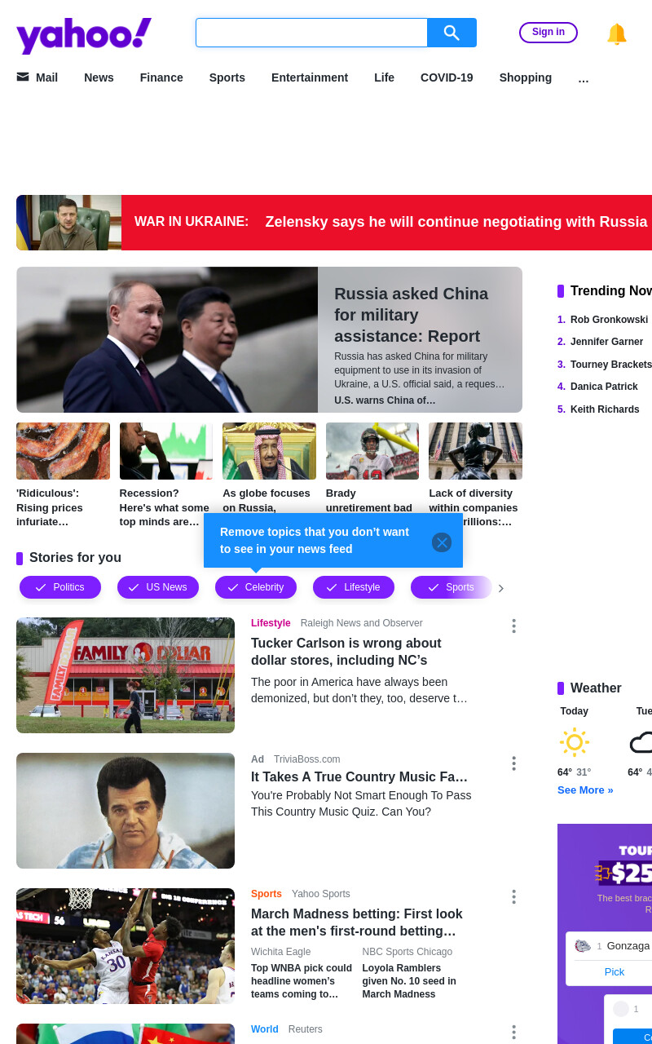Open the Shopping tab
Viewport: 652px width, 1044px height.
point(526,77)
